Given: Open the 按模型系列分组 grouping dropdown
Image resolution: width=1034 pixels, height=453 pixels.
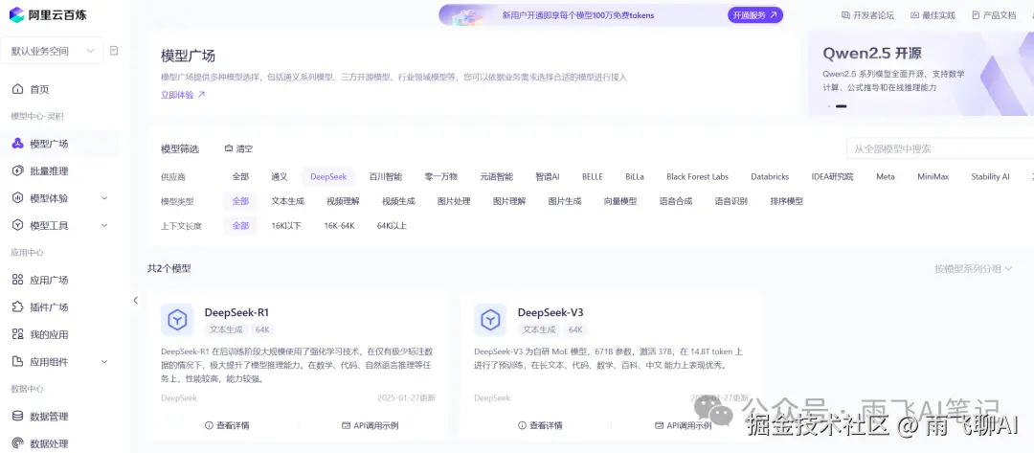Looking at the screenshot, I should pos(974,268).
